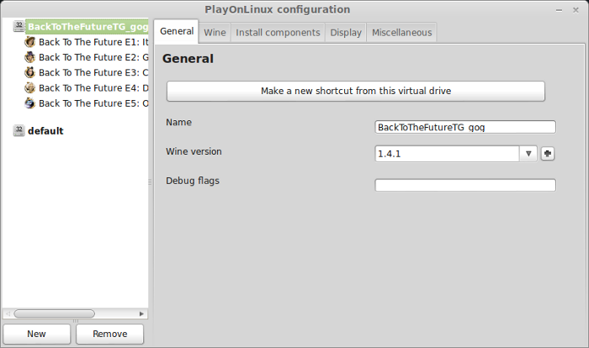Click the Back To The Future E5 shortcut icon
This screenshot has width=589, height=348.
[x=29, y=103]
